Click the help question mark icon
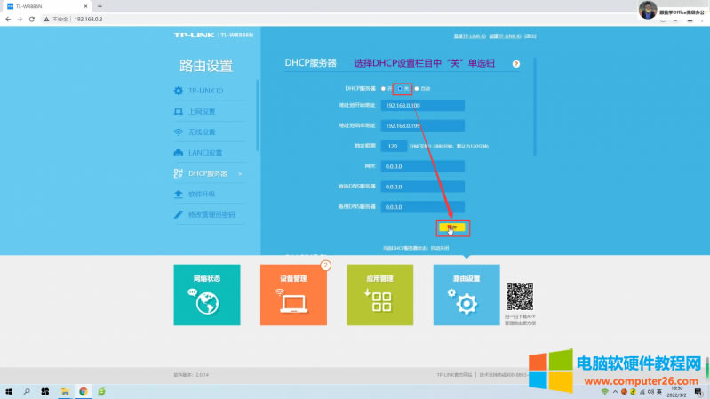This screenshot has width=710, height=399. [x=515, y=64]
